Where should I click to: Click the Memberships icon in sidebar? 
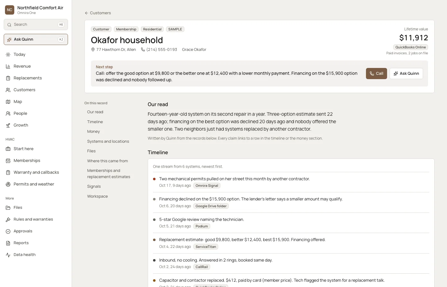(x=8, y=161)
